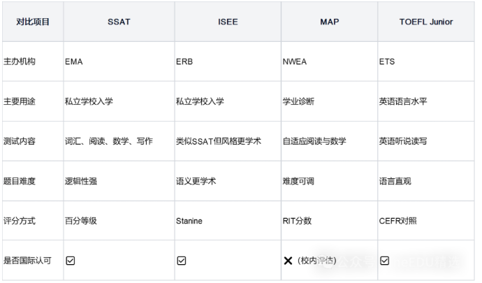Toggle the ISEE international recognition checkbox

point(182,261)
